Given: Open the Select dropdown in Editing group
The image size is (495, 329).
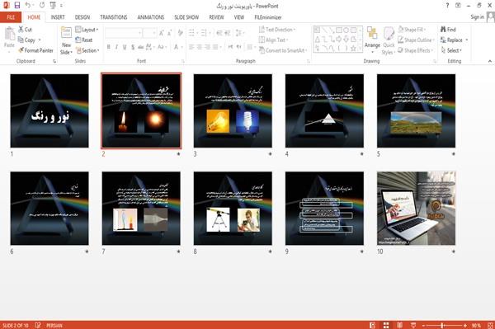Looking at the screenshot, I should tap(451, 50).
